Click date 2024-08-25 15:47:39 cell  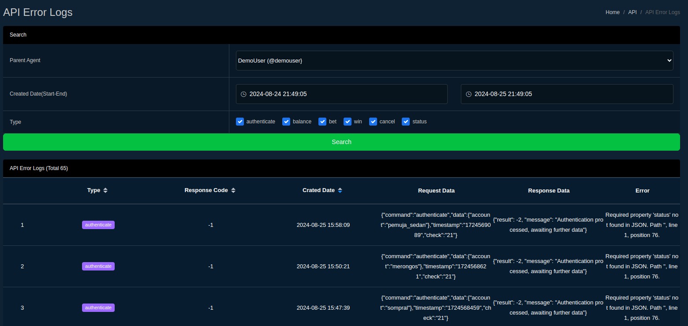(x=323, y=308)
